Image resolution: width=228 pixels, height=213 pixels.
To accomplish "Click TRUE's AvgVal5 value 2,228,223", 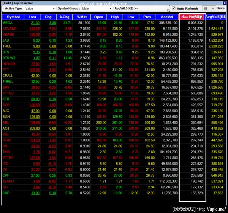I will [x=216, y=46].
